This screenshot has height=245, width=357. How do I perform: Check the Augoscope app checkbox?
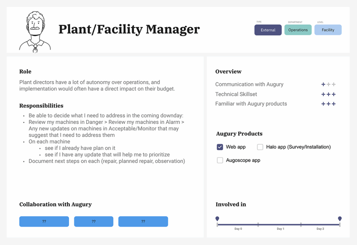pyautogui.click(x=220, y=161)
